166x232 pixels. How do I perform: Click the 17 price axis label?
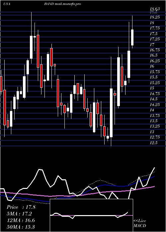(x=152, y=44)
